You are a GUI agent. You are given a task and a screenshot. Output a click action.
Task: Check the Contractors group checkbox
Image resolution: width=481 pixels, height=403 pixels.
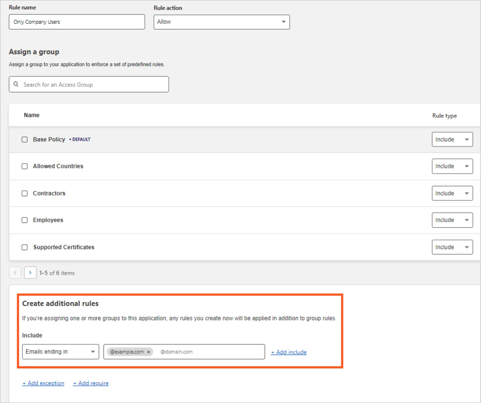[x=24, y=193]
